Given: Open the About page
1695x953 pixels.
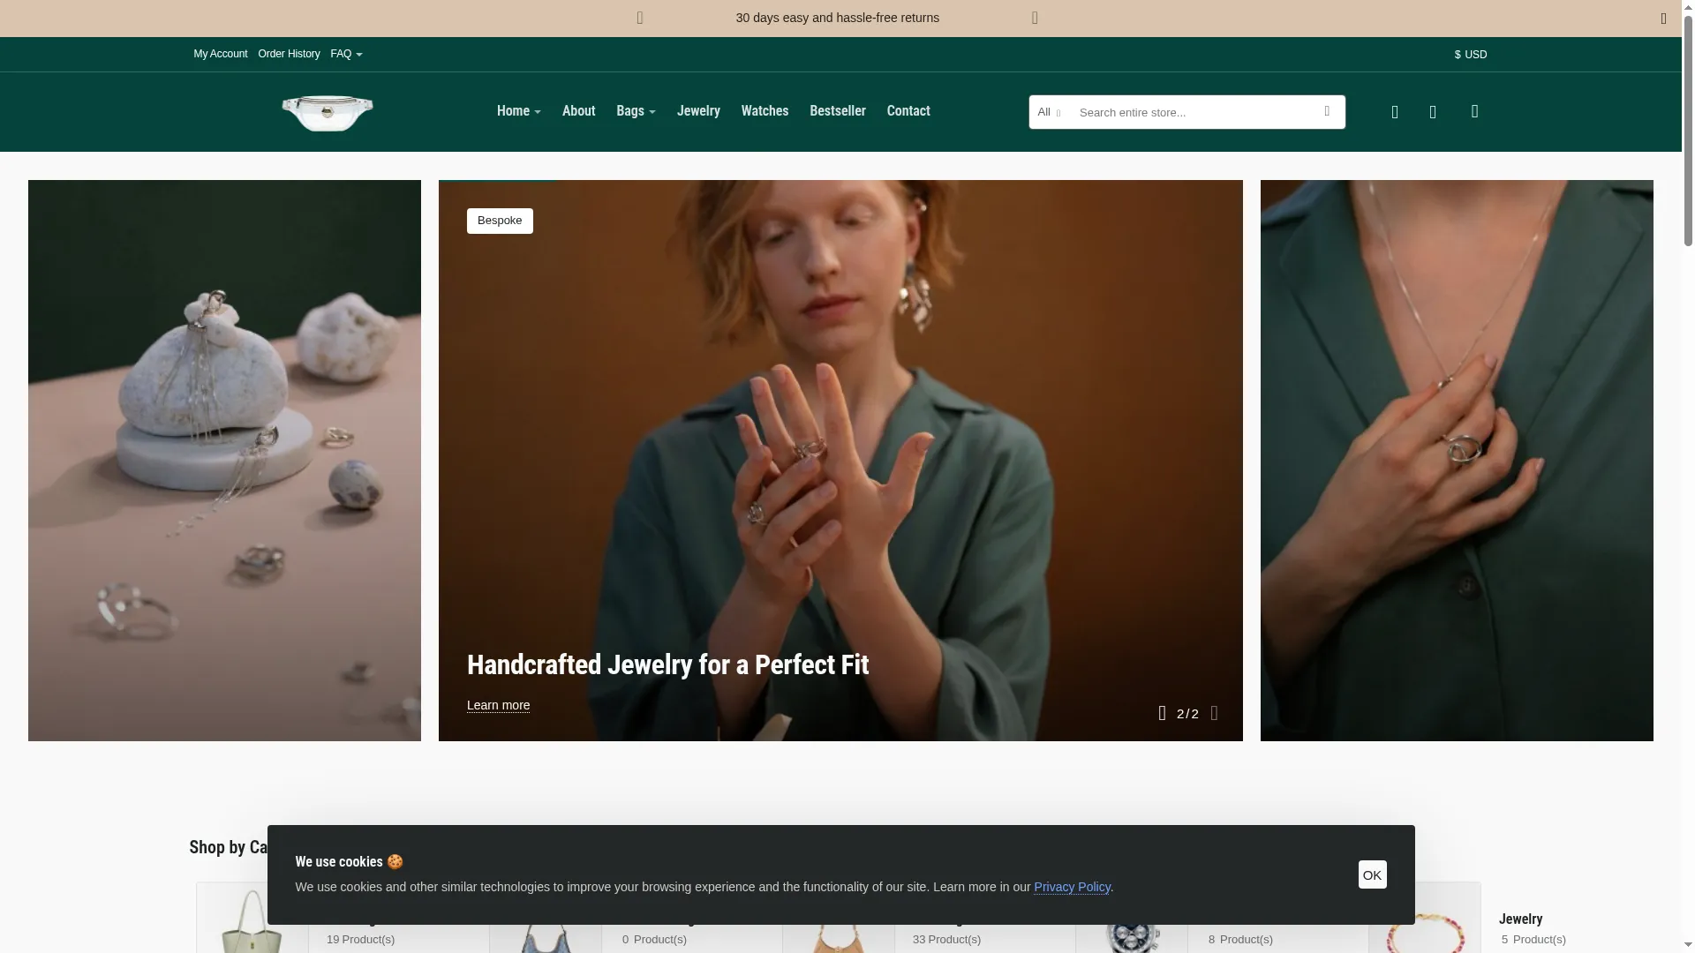Looking at the screenshot, I should click(x=578, y=111).
